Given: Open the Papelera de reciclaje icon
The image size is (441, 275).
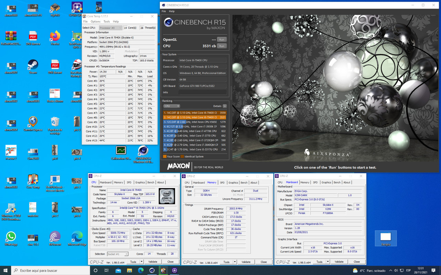Looking at the screenshot, I should [55, 125].
